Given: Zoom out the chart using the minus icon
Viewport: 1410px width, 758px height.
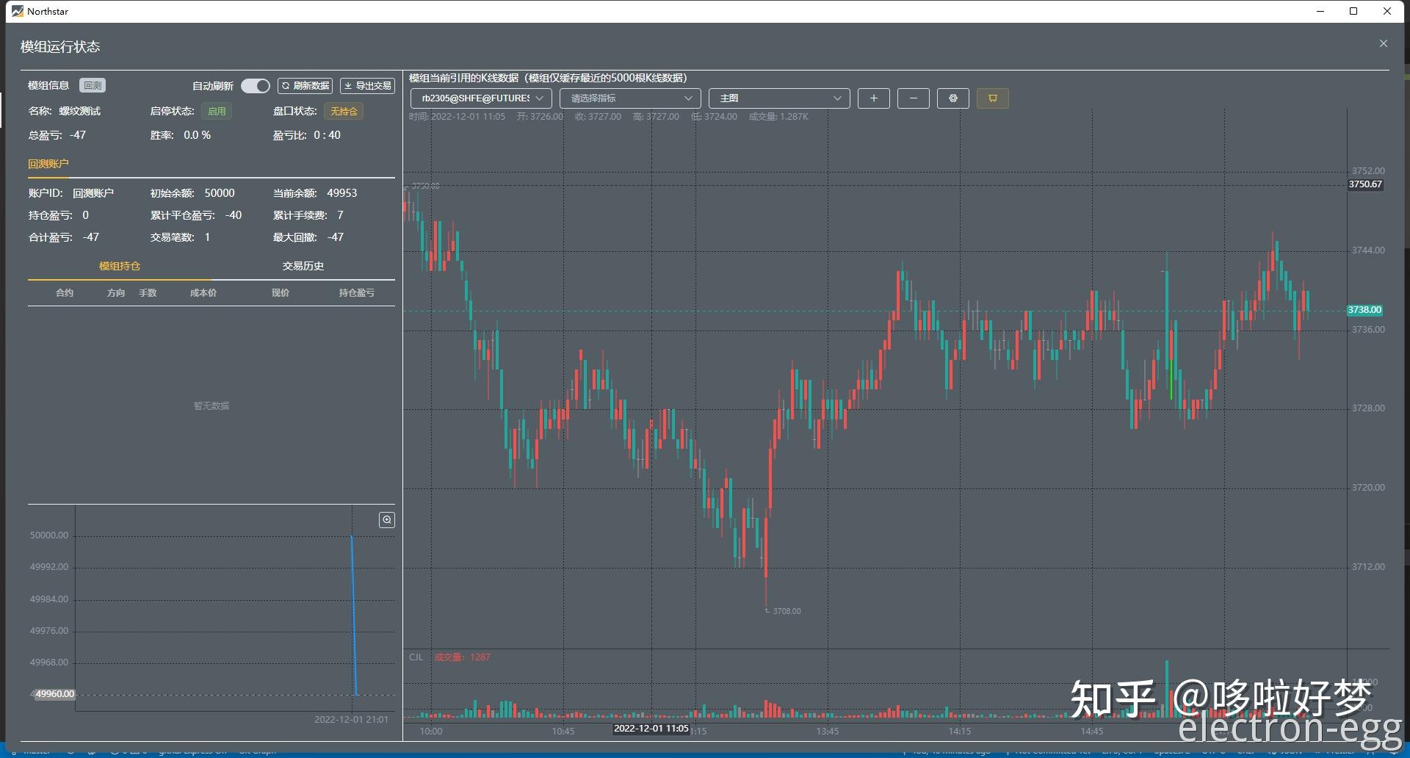Looking at the screenshot, I should [913, 98].
